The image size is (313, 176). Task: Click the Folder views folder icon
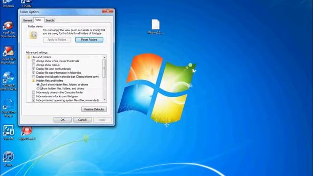point(34,35)
